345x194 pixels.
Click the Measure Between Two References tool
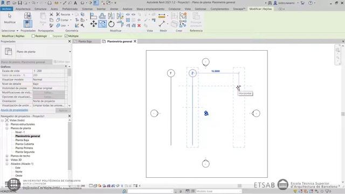click(162, 24)
